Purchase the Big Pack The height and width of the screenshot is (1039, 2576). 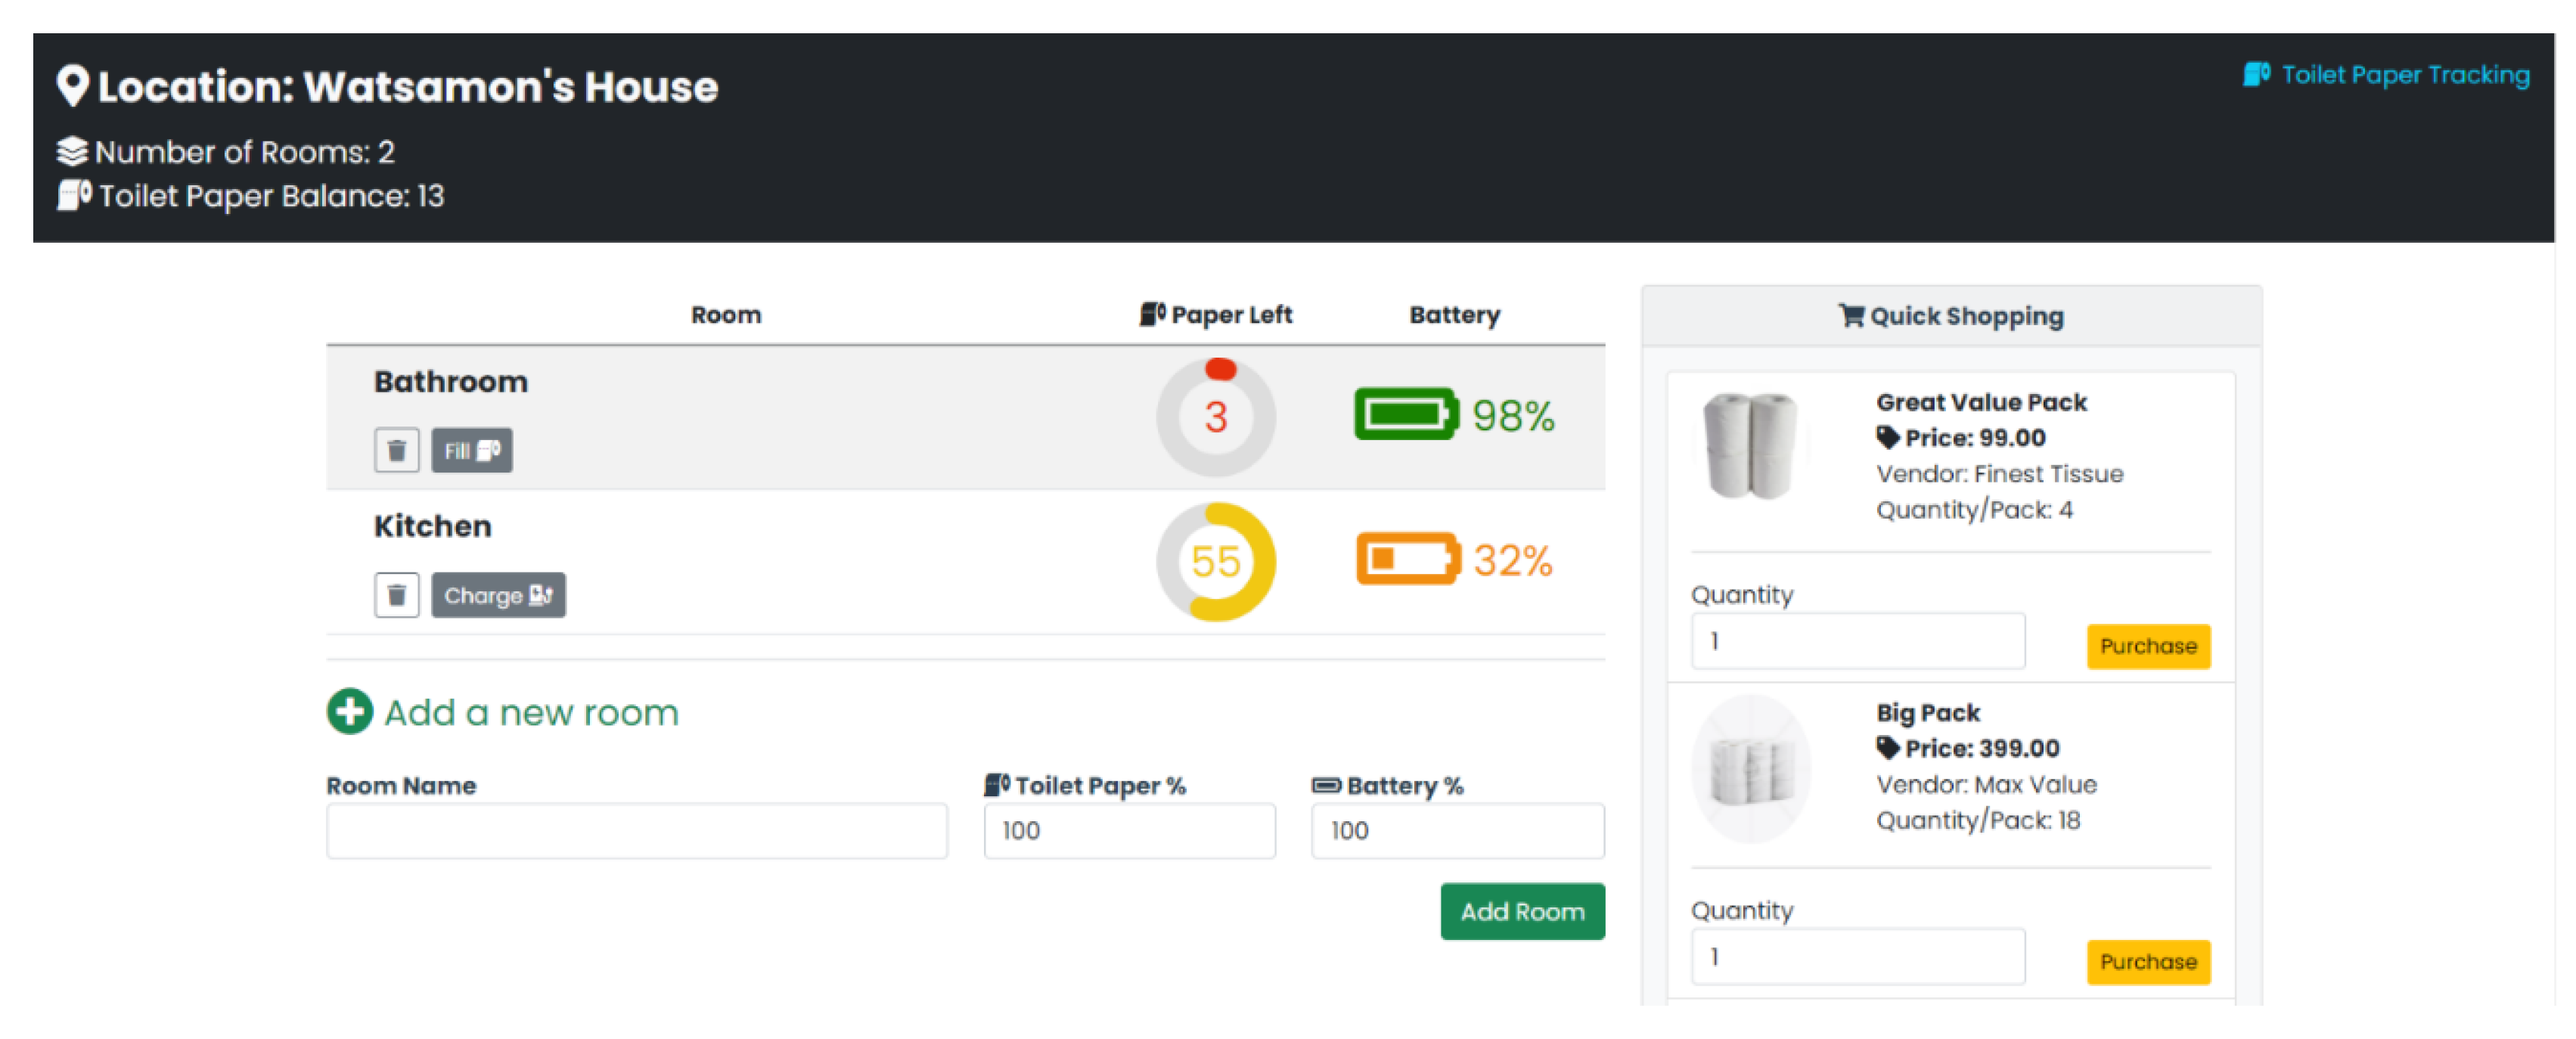tap(2147, 961)
